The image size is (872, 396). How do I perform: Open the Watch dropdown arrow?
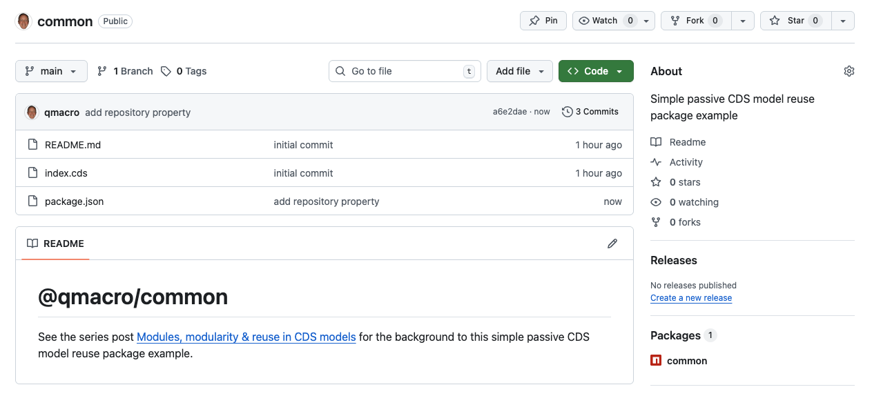click(647, 21)
